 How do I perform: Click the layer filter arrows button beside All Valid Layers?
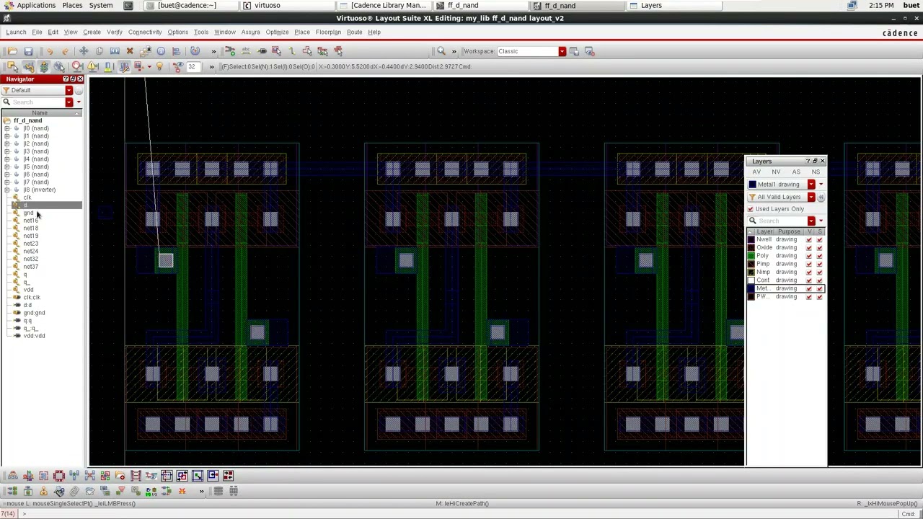(821, 197)
